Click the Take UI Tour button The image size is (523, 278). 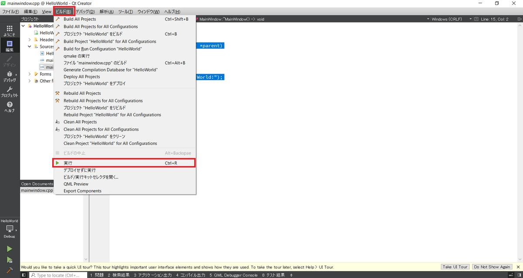[x=455, y=267]
